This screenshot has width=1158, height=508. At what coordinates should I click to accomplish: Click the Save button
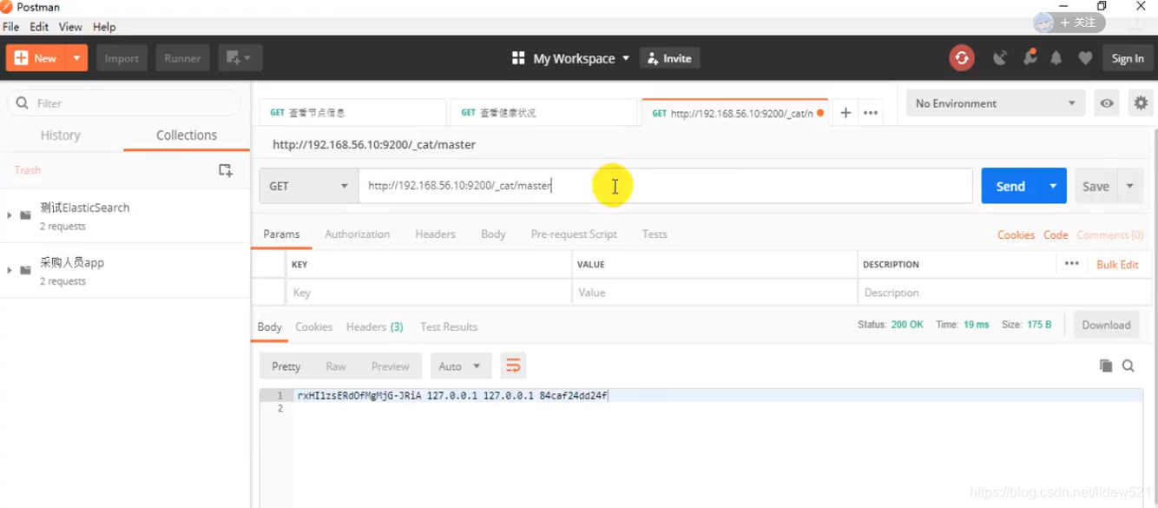pos(1095,186)
